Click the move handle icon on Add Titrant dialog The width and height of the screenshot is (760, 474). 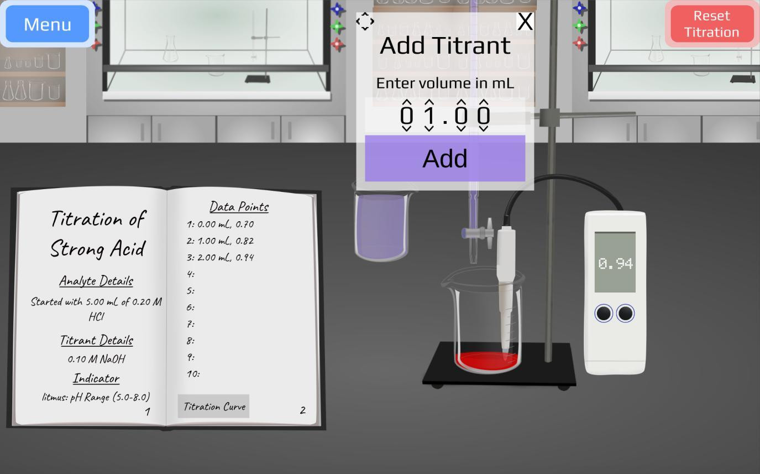[x=365, y=21]
